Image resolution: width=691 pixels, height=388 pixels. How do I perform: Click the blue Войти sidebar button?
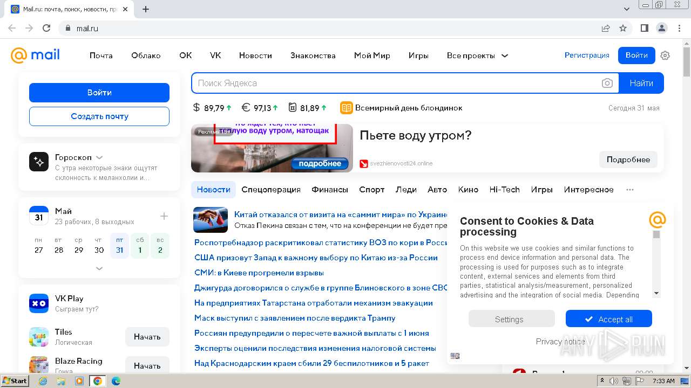tap(99, 93)
